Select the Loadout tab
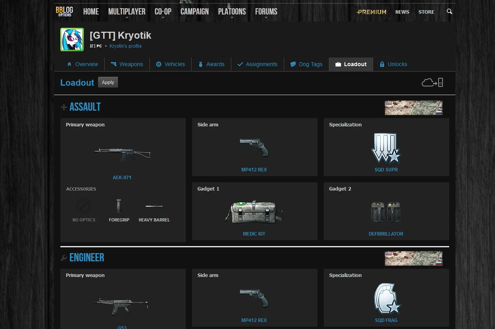Image resolution: width=495 pixels, height=329 pixels. (x=351, y=64)
